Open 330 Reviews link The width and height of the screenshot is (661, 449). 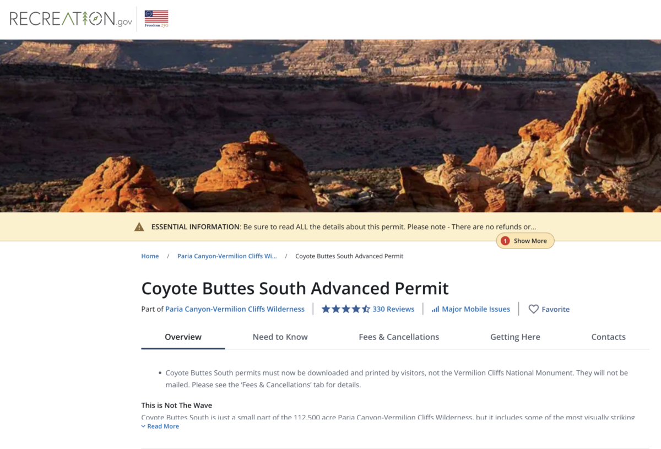coord(393,309)
